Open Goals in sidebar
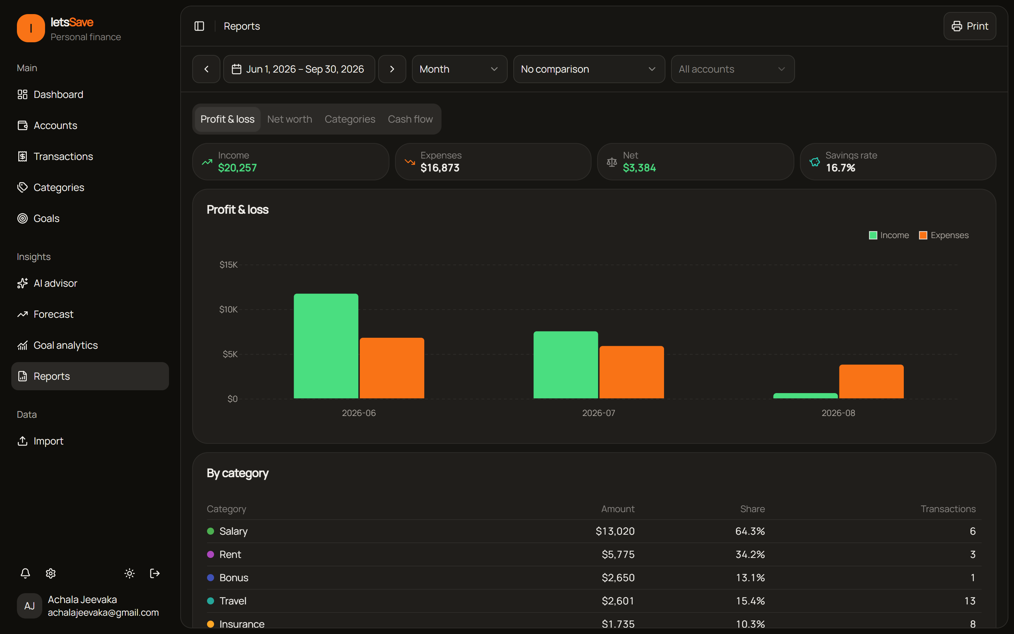The height and width of the screenshot is (634, 1014). pyautogui.click(x=90, y=218)
